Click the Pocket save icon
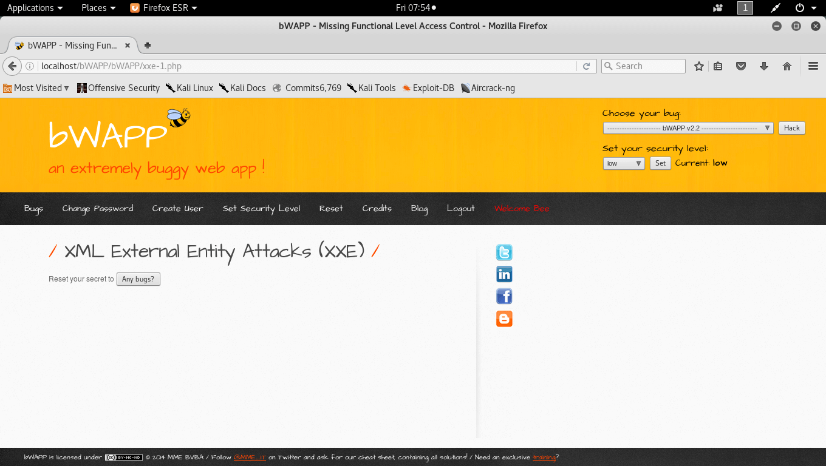826x466 pixels. click(x=741, y=66)
